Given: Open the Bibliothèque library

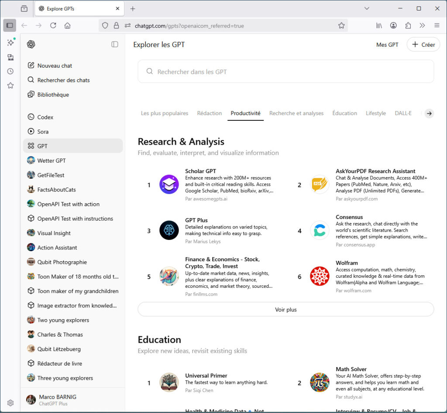Looking at the screenshot, I should [x=53, y=95].
